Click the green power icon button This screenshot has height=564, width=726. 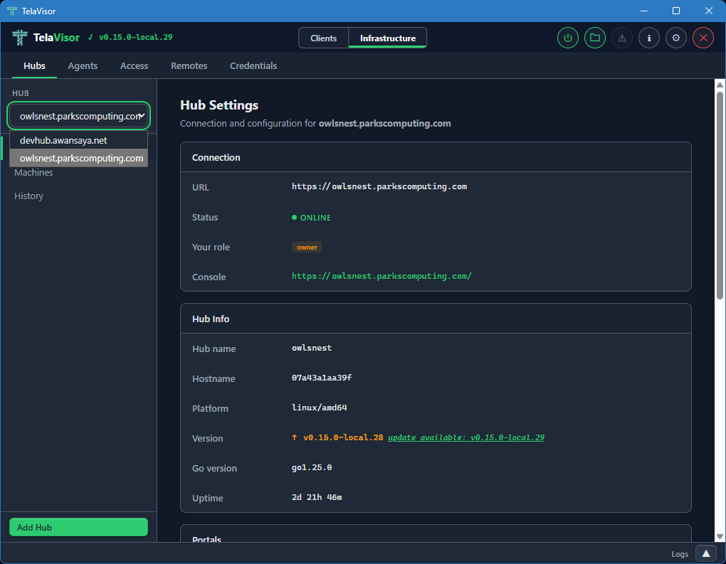568,38
